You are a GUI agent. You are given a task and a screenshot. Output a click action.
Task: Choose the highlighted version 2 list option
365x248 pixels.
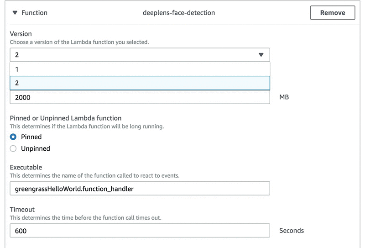[140, 83]
